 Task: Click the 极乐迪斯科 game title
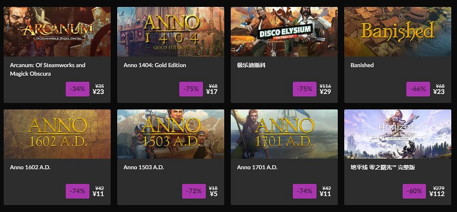[251, 65]
